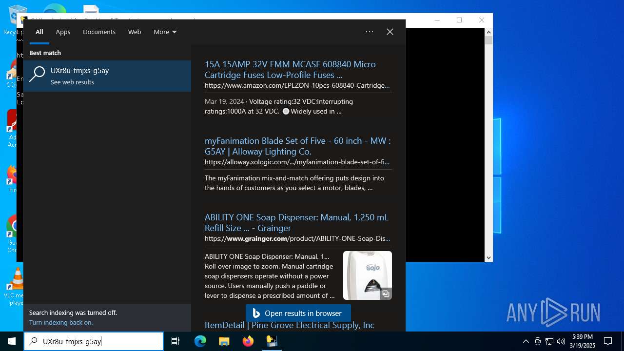Viewport: 624px width, 351px height.
Task: Switch to the Apps search tab
Action: [63, 32]
